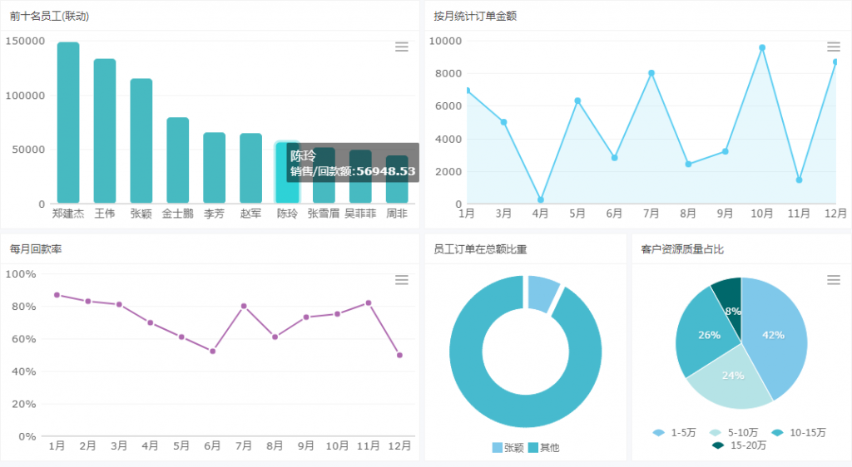852x467 pixels.
Task: Toggle the 其他 legend item
Action: 543,448
